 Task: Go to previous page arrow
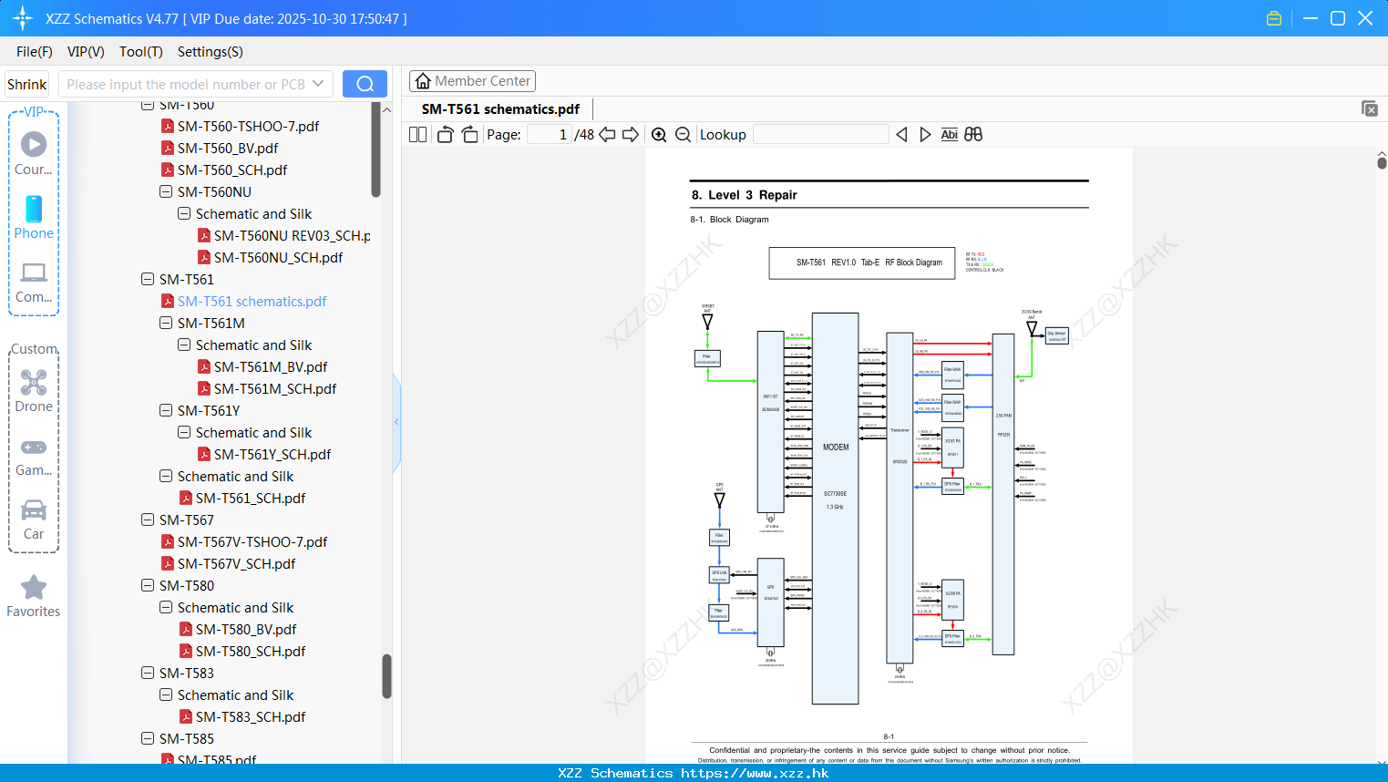click(x=607, y=135)
